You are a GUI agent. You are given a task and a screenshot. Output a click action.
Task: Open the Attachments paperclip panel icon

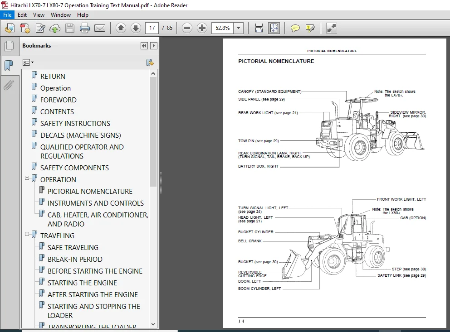[x=9, y=85]
